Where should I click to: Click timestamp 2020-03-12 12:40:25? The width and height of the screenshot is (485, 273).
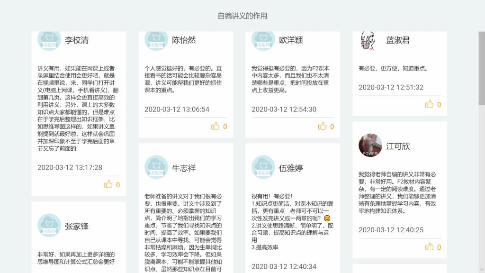tap(391, 230)
